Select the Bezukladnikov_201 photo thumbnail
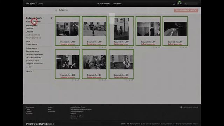The height and width of the screenshot is (126, 224). coord(94,62)
